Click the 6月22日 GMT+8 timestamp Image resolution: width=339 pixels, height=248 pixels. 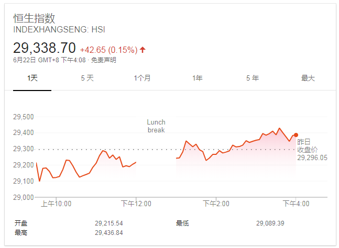[49, 60]
